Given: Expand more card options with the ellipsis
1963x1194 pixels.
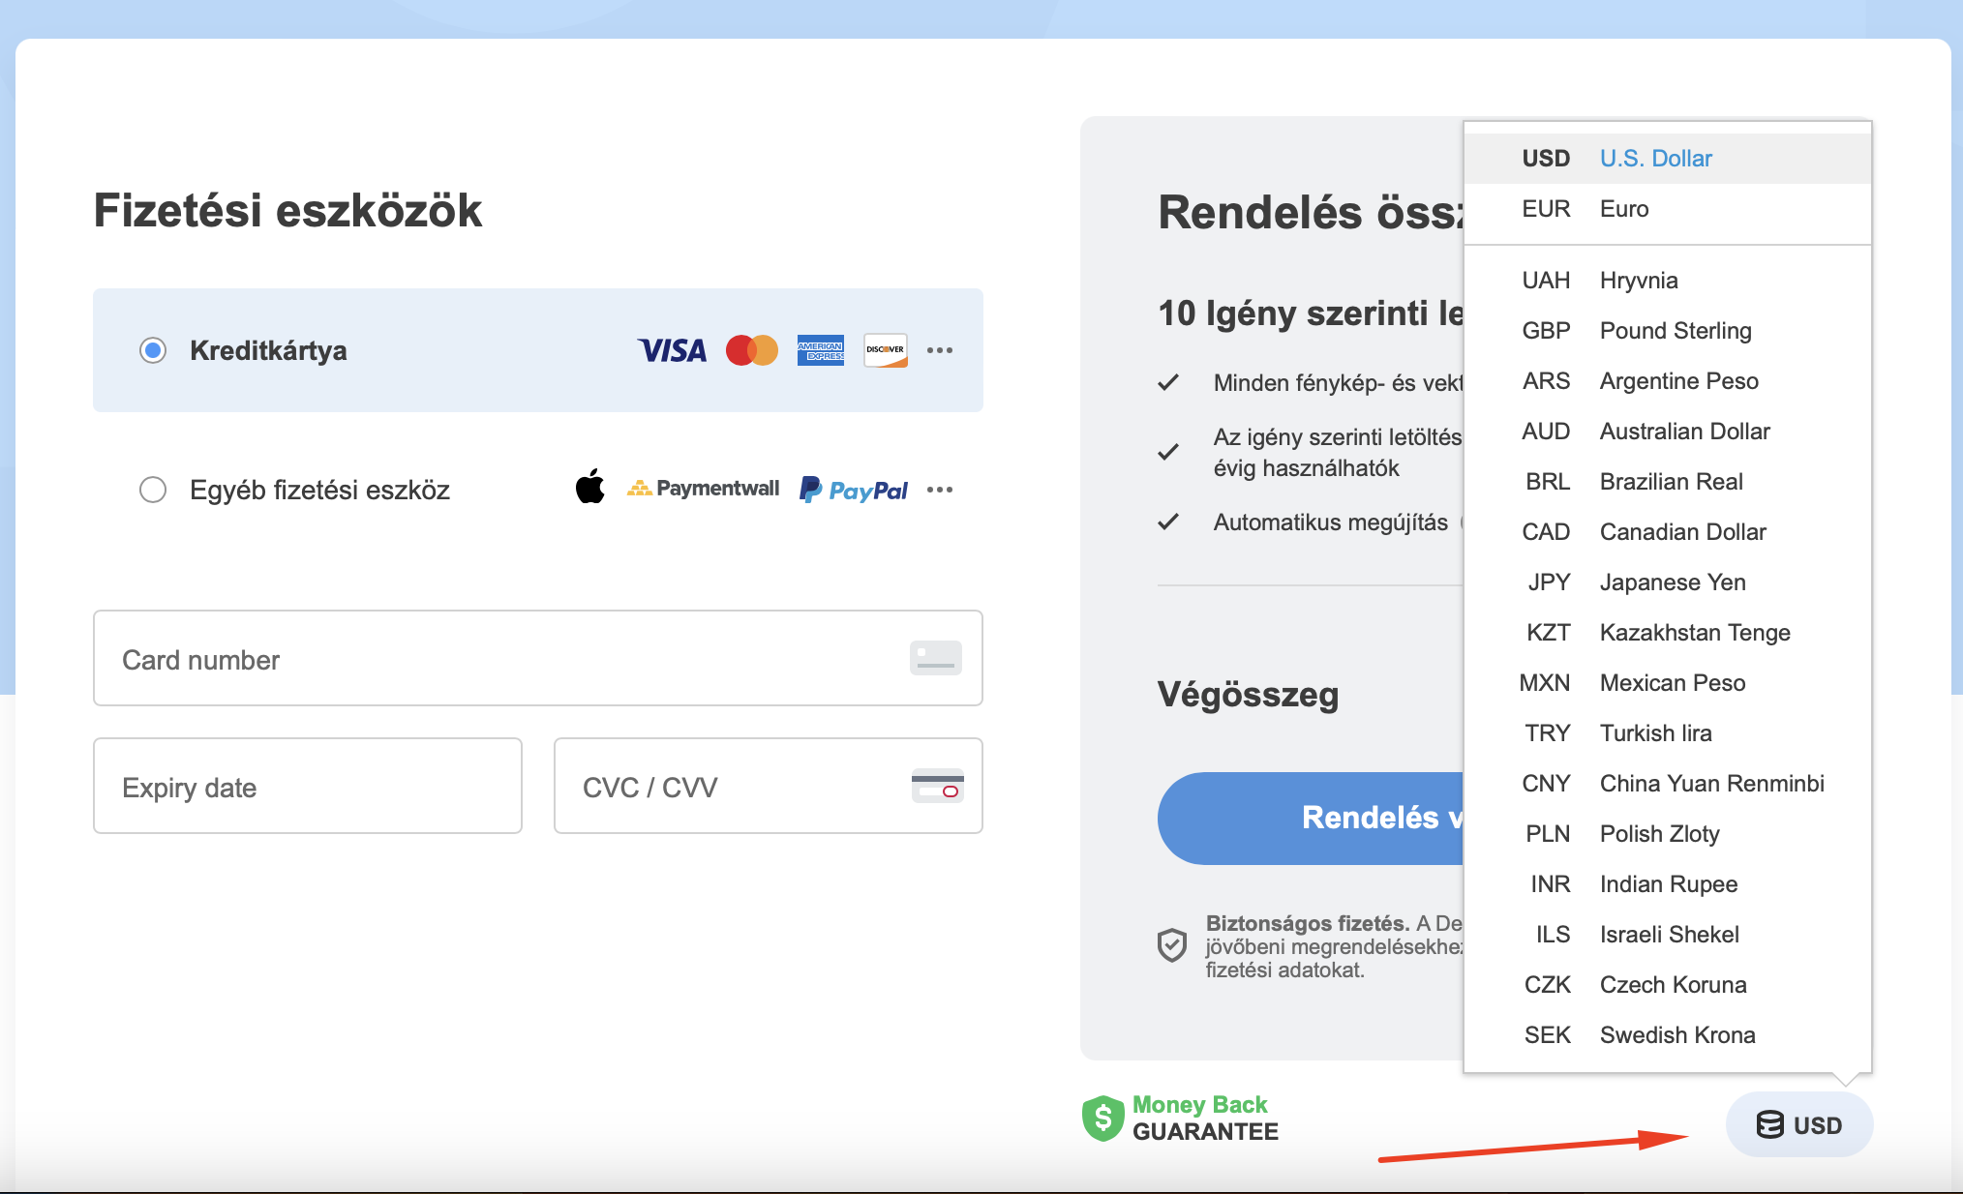Looking at the screenshot, I should pos(940,350).
